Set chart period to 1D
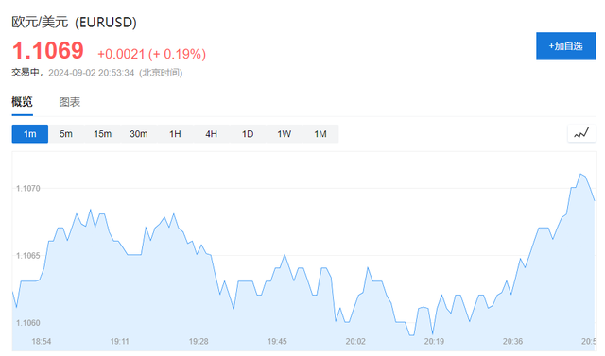Screen dimensions: 605x356 point(248,134)
